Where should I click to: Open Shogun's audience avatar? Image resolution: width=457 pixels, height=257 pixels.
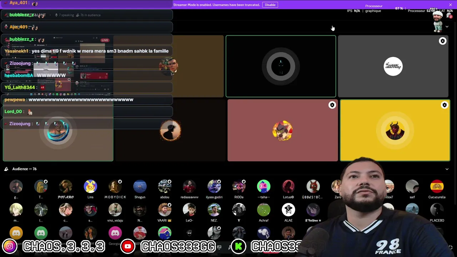coord(140,186)
